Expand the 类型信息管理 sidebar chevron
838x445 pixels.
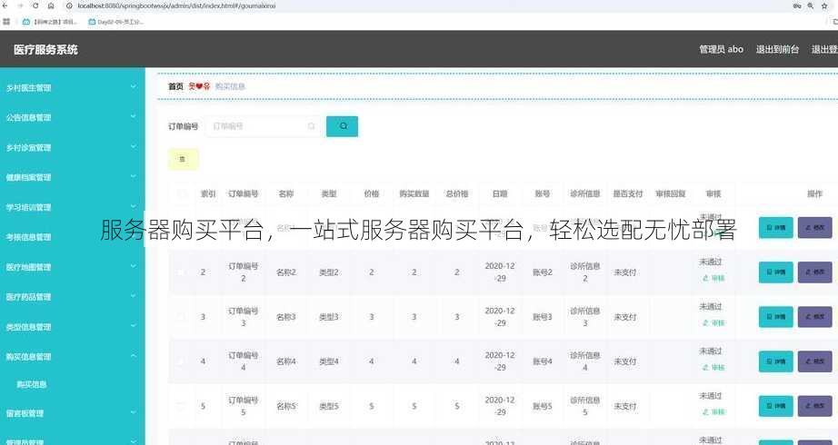click(x=133, y=326)
